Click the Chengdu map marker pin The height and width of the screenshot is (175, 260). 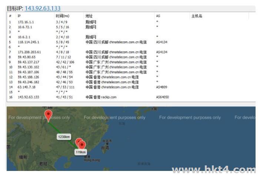(48, 115)
